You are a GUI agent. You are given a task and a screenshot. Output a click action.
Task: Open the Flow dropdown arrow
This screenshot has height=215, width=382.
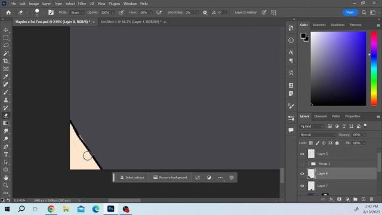pos(150,13)
